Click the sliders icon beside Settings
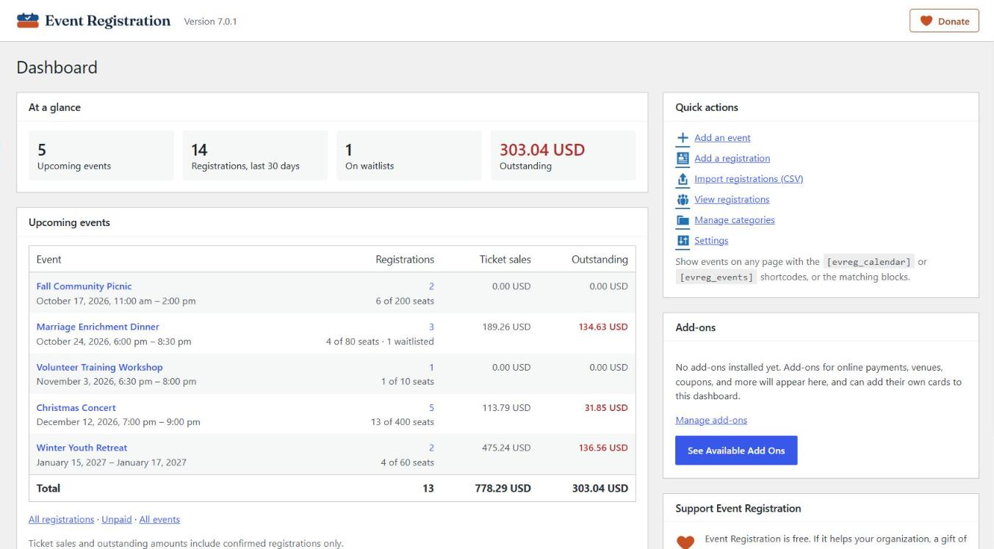 pos(683,241)
